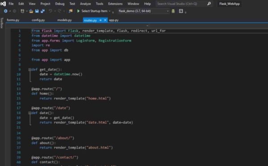Switch to the config.py tab

click(38, 20)
